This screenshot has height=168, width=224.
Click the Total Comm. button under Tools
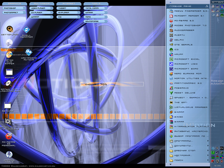pos(95,8)
